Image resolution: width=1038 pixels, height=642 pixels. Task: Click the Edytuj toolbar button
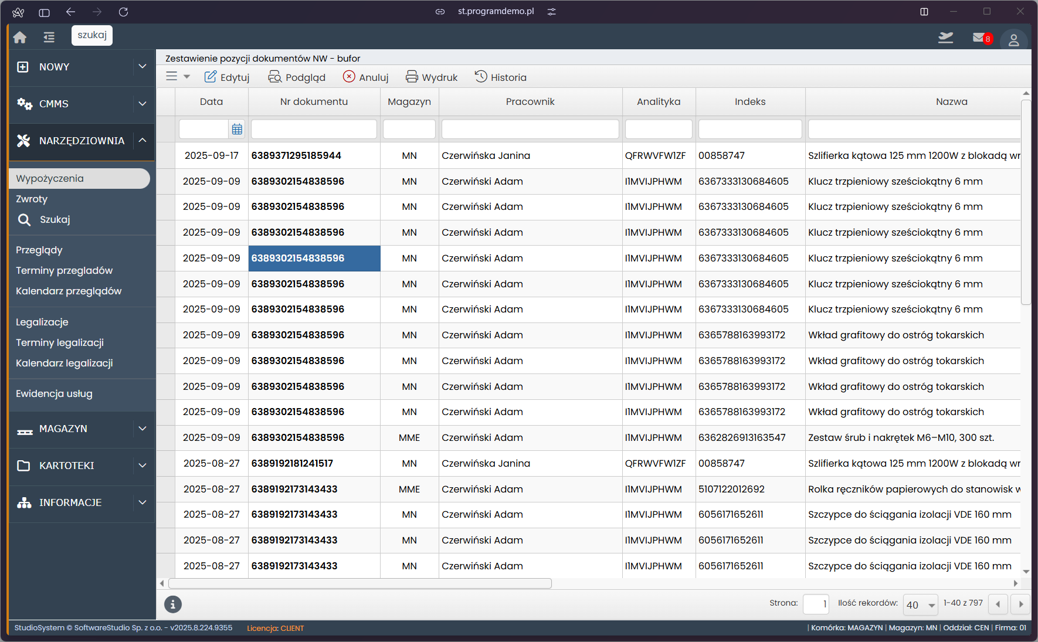(x=227, y=77)
